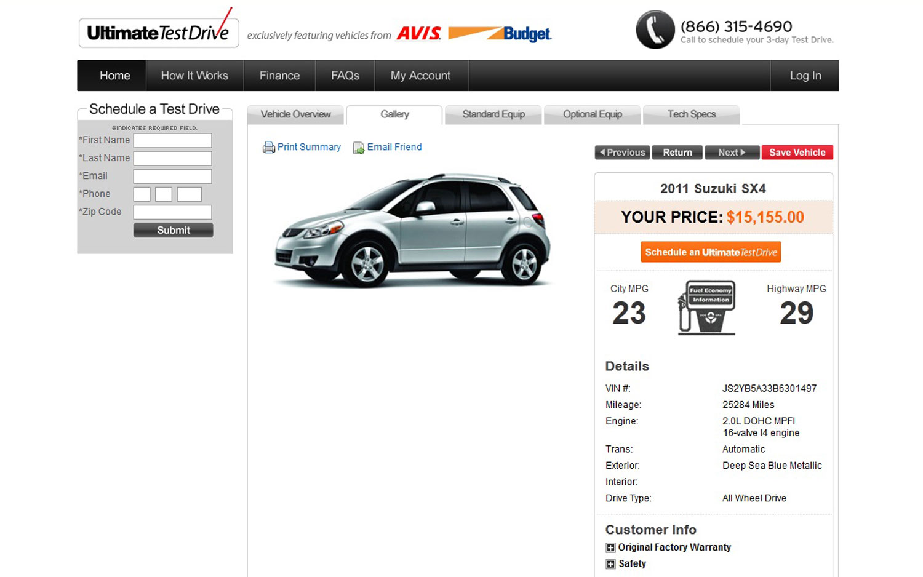Click the black phone icon in header
The width and height of the screenshot is (923, 577).
655,30
